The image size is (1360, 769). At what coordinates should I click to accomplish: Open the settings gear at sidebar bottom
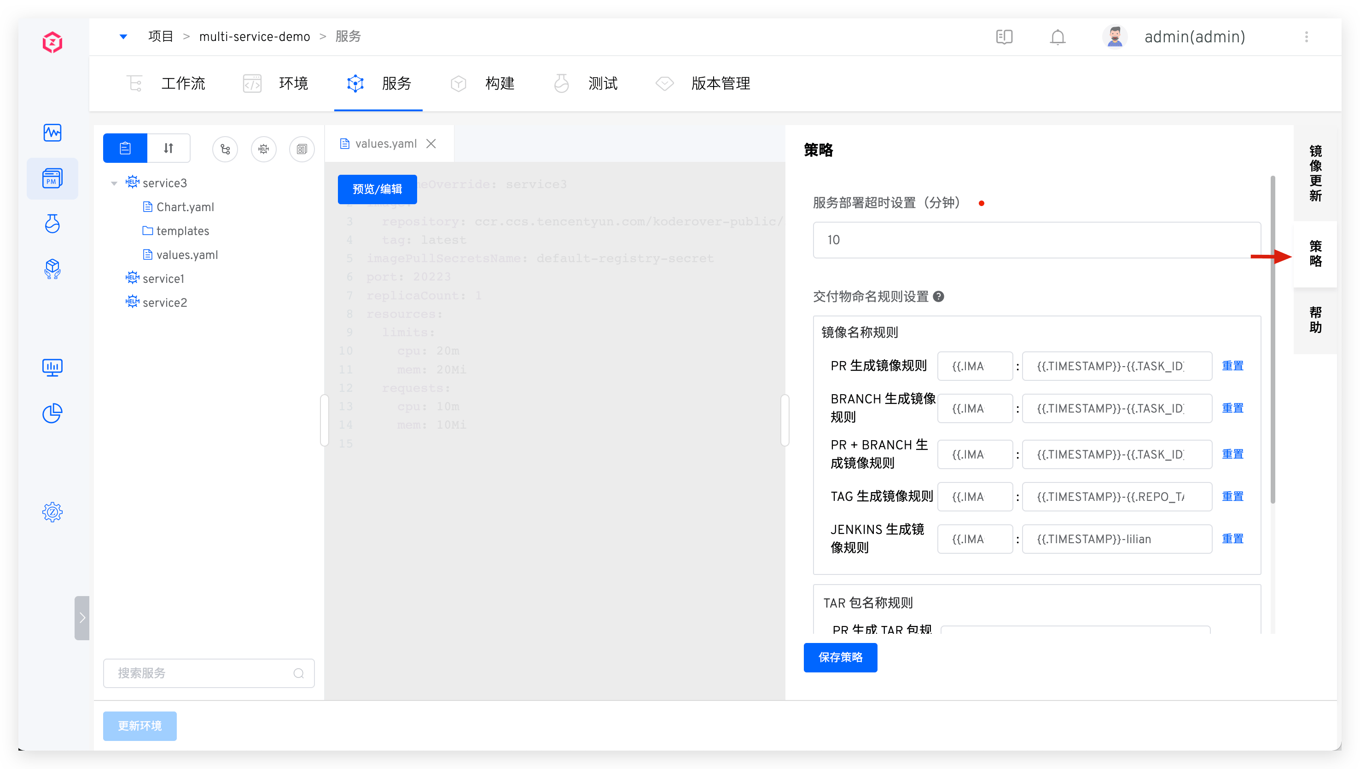click(x=52, y=511)
